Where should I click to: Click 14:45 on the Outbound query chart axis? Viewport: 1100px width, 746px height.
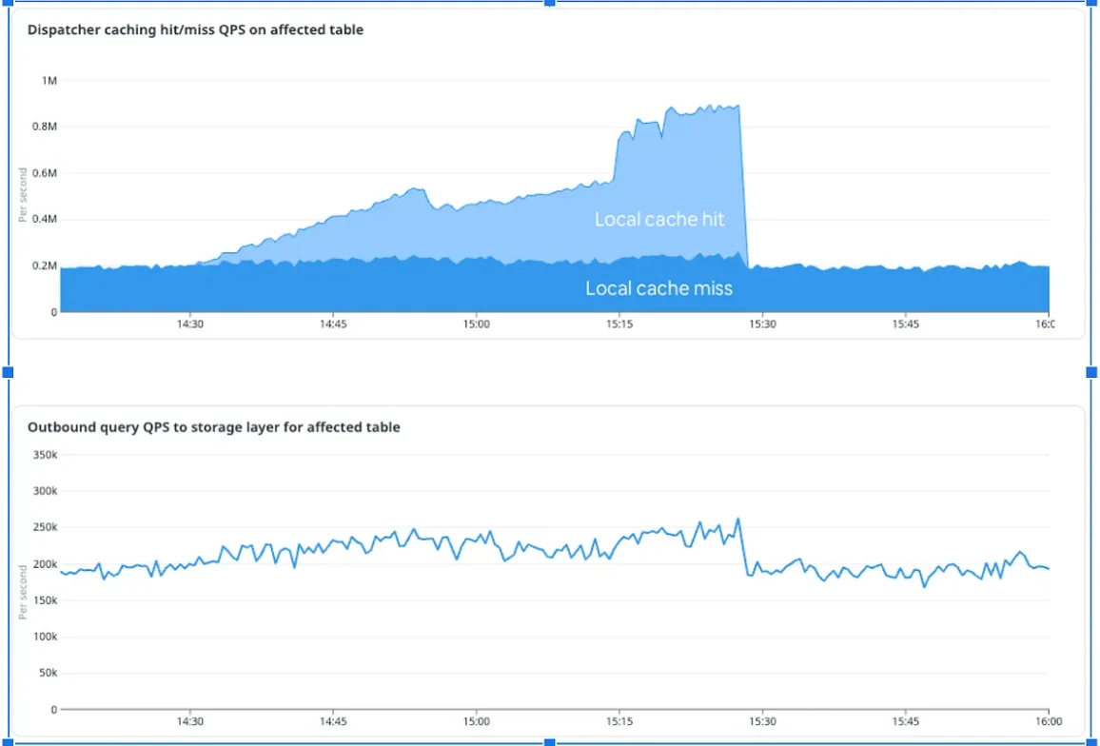(x=333, y=721)
